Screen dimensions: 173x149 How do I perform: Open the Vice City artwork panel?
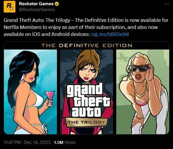(x=30, y=92)
